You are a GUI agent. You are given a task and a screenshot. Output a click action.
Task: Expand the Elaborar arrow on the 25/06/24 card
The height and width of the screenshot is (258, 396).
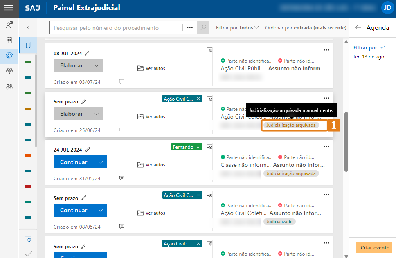tap(97, 114)
